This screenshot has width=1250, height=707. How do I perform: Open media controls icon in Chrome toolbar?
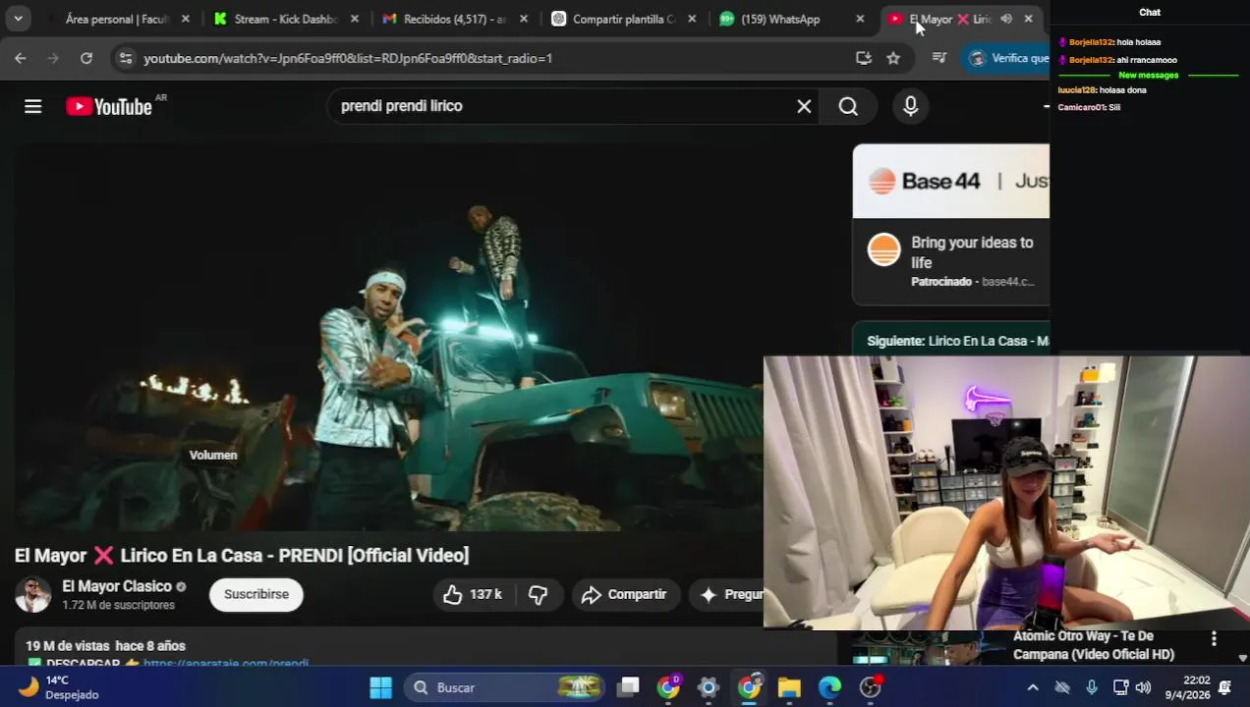(938, 58)
